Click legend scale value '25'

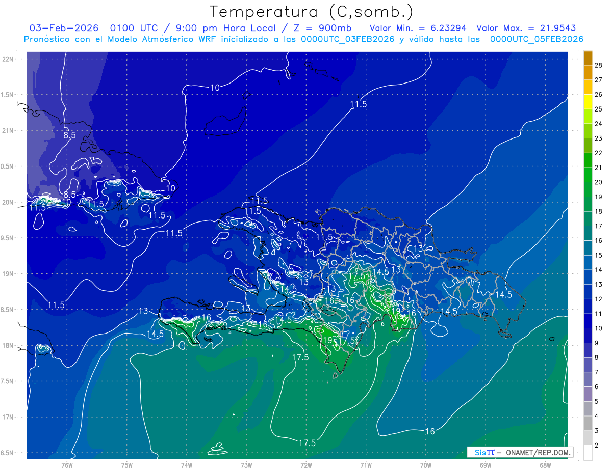tap(599, 109)
